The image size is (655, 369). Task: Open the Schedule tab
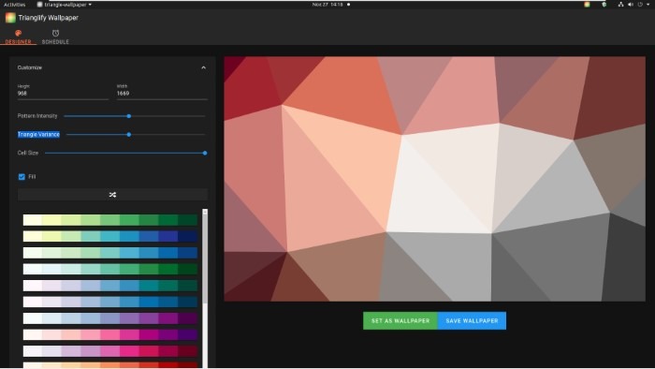[55, 37]
